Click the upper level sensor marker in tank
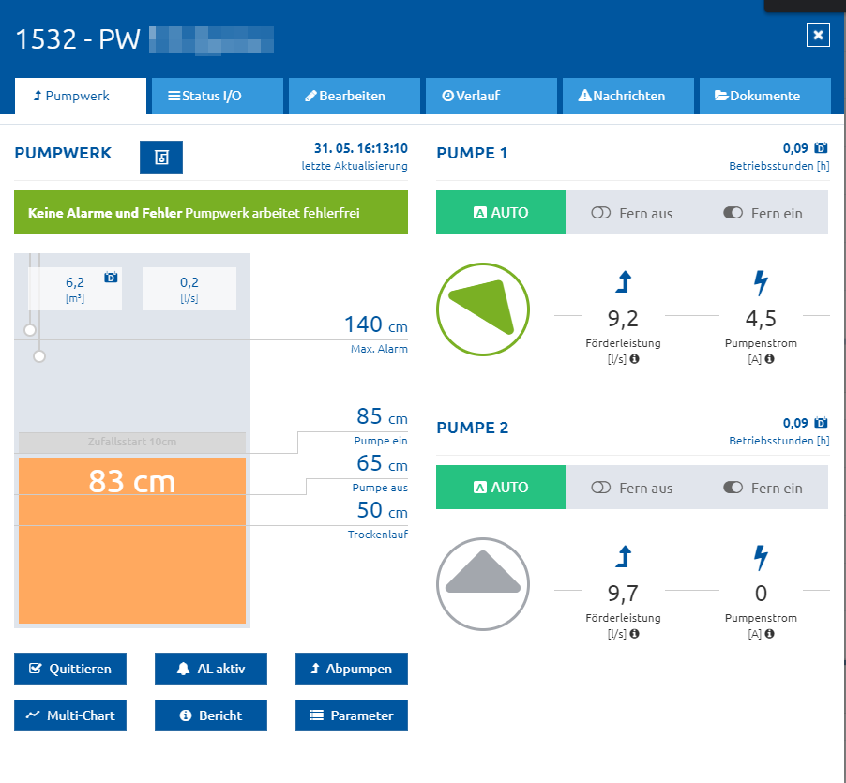This screenshot has width=846, height=783. 30,329
